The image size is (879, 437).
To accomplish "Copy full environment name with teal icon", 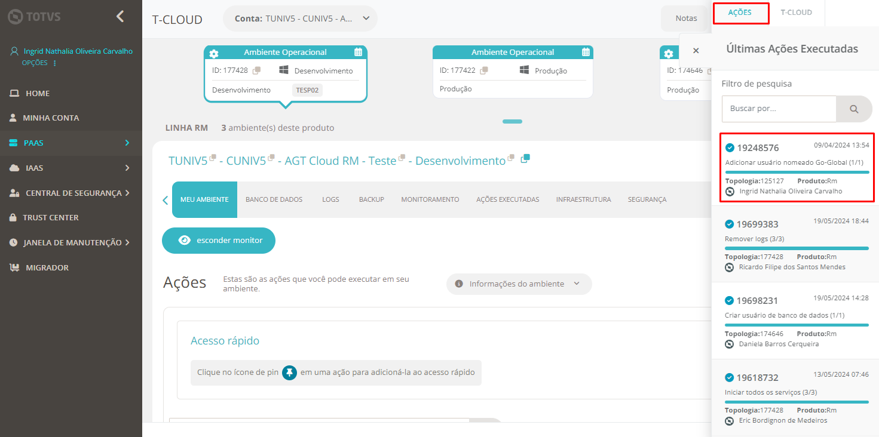I will tap(525, 159).
